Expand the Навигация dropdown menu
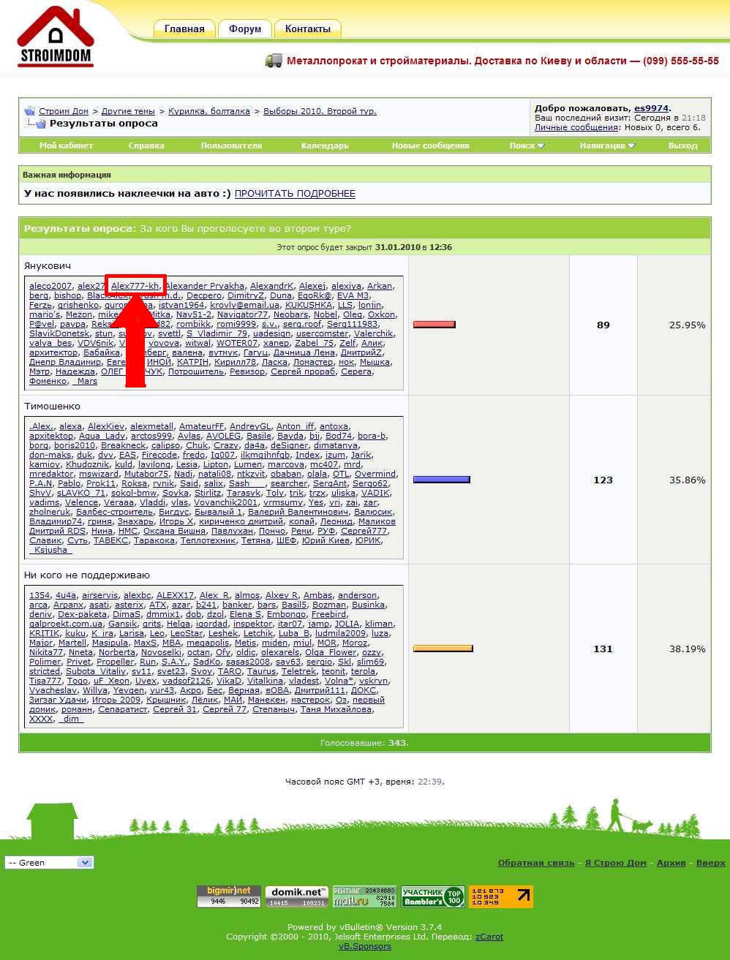 [607, 145]
